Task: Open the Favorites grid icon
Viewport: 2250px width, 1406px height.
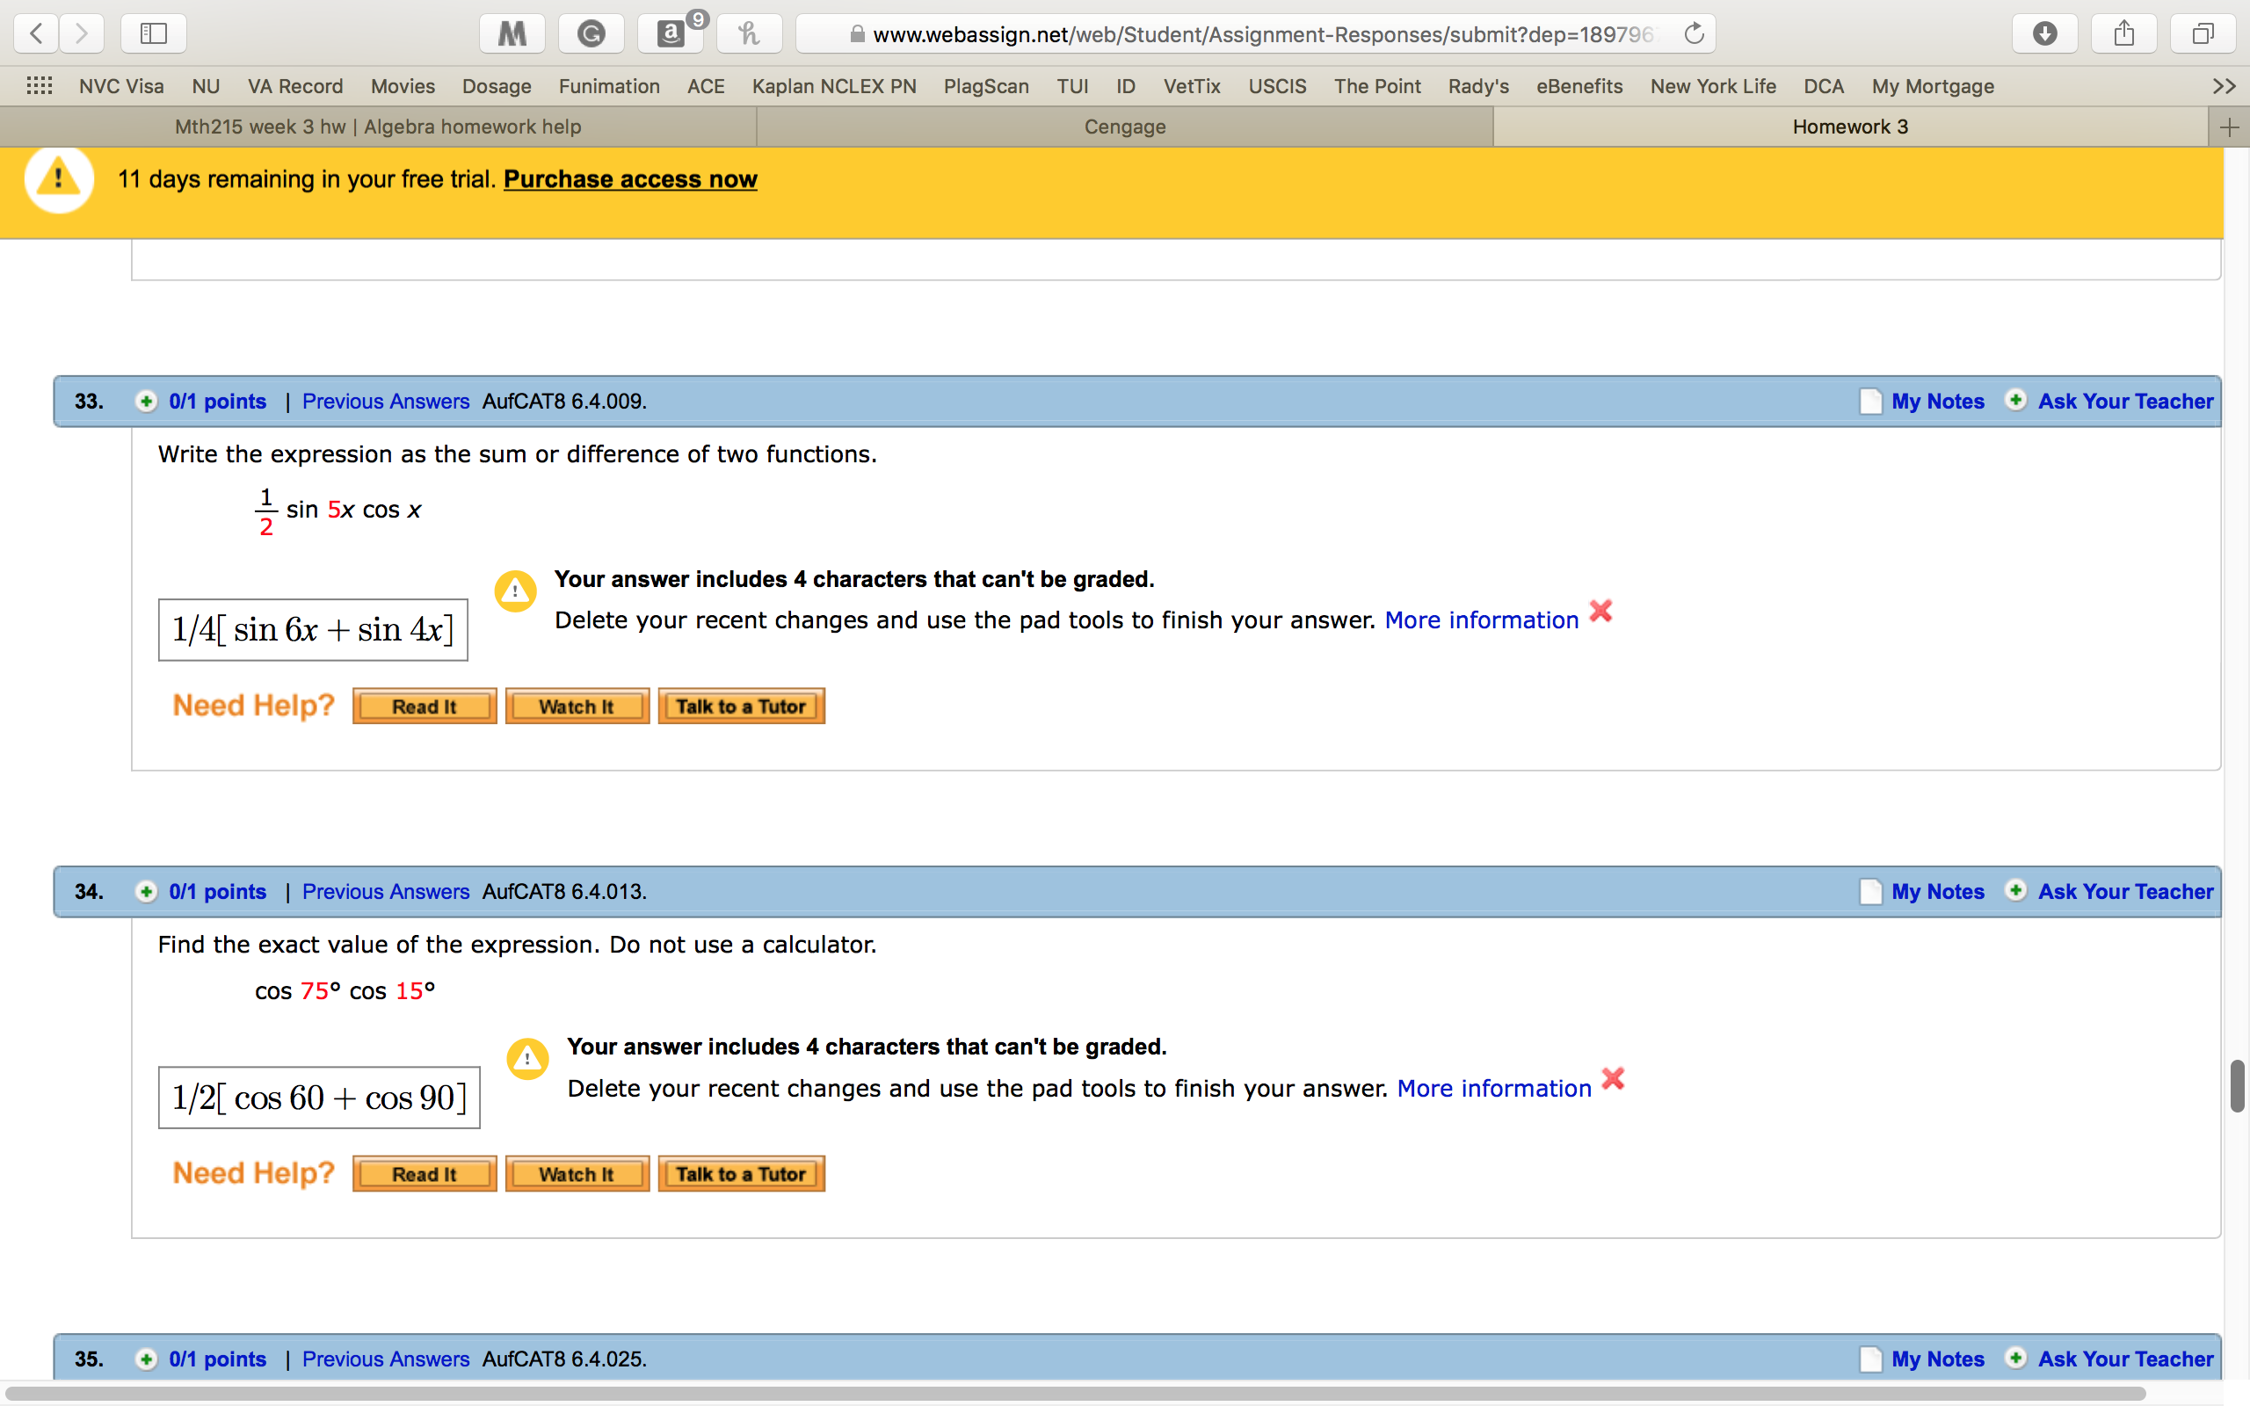Action: (39, 86)
